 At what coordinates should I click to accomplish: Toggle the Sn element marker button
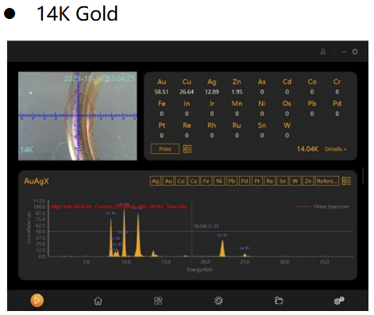pos(283,181)
